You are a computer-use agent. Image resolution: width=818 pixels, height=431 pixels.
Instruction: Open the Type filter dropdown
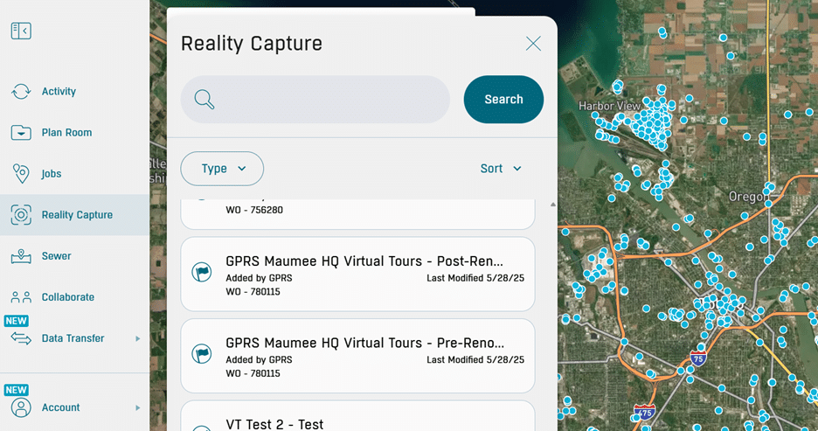pyautogui.click(x=222, y=169)
